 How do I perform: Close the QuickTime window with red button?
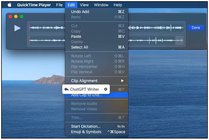pyautogui.click(x=10, y=17)
